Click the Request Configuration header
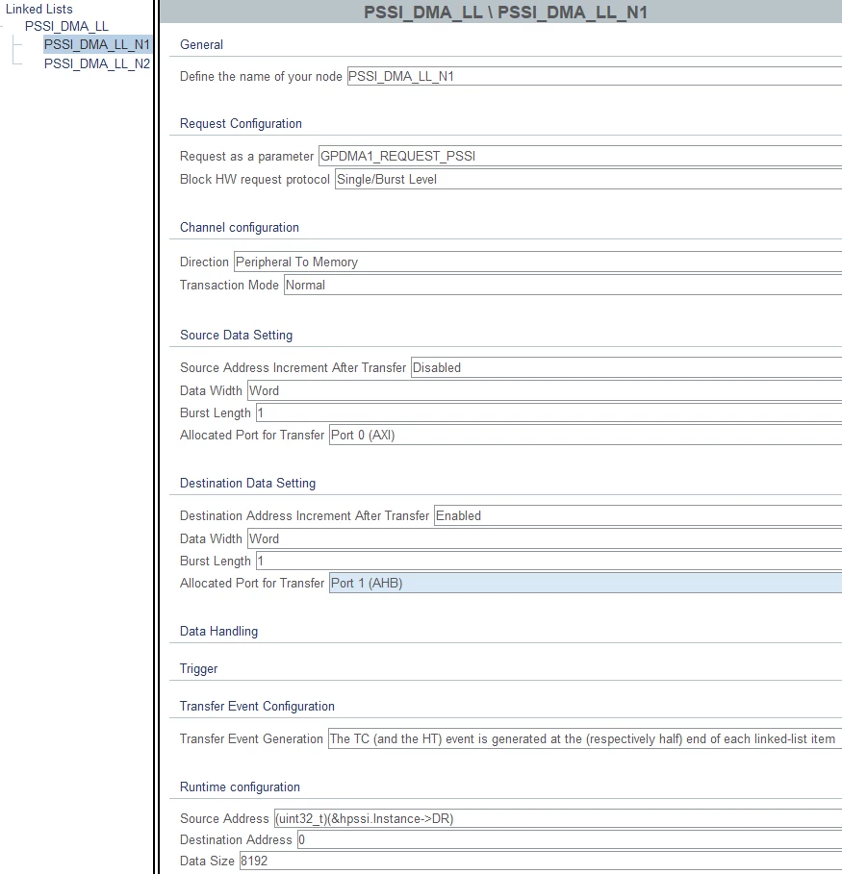 tap(241, 124)
